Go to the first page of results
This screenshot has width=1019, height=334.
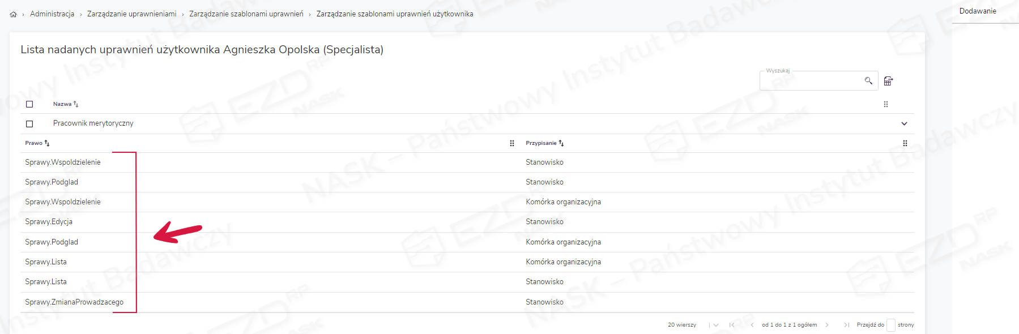[x=732, y=325]
